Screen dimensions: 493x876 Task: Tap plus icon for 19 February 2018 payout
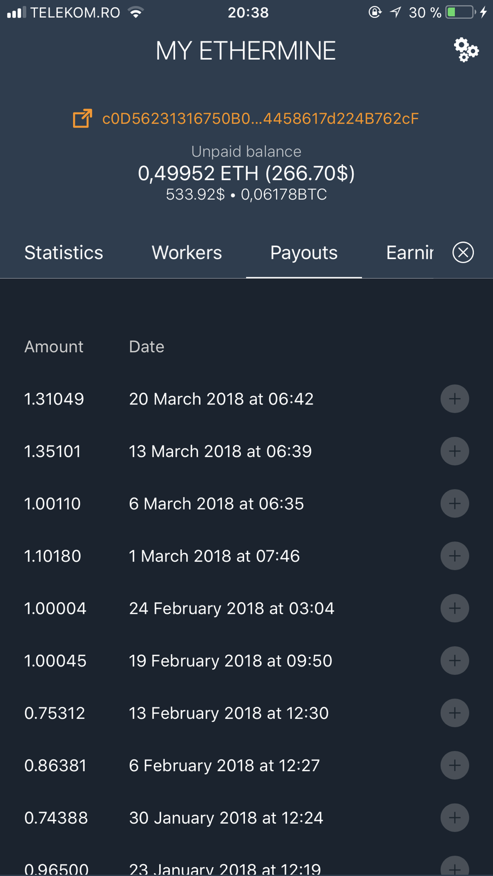click(455, 660)
